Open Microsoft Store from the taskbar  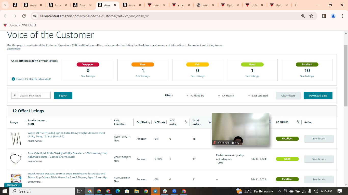coord(127,191)
